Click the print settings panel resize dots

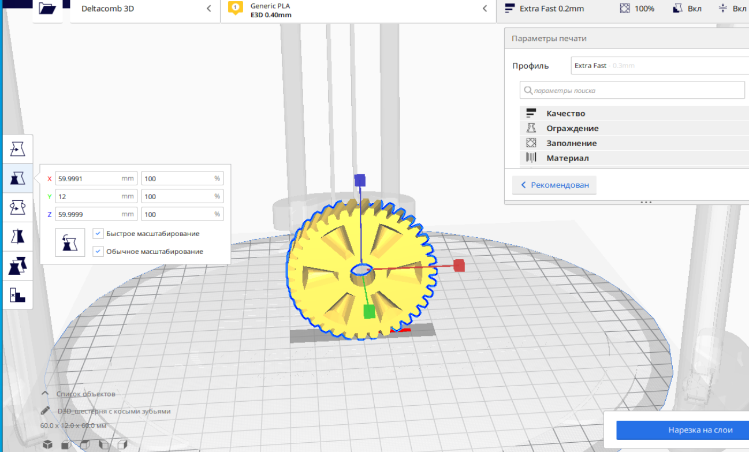(x=646, y=203)
